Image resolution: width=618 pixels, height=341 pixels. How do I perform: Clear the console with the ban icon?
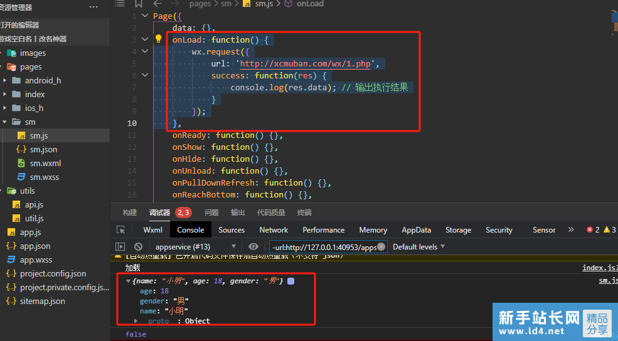[138, 247]
